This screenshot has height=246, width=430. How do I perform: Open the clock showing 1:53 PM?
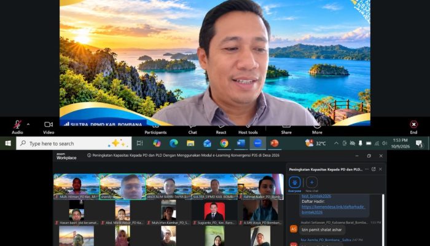pyautogui.click(x=400, y=143)
